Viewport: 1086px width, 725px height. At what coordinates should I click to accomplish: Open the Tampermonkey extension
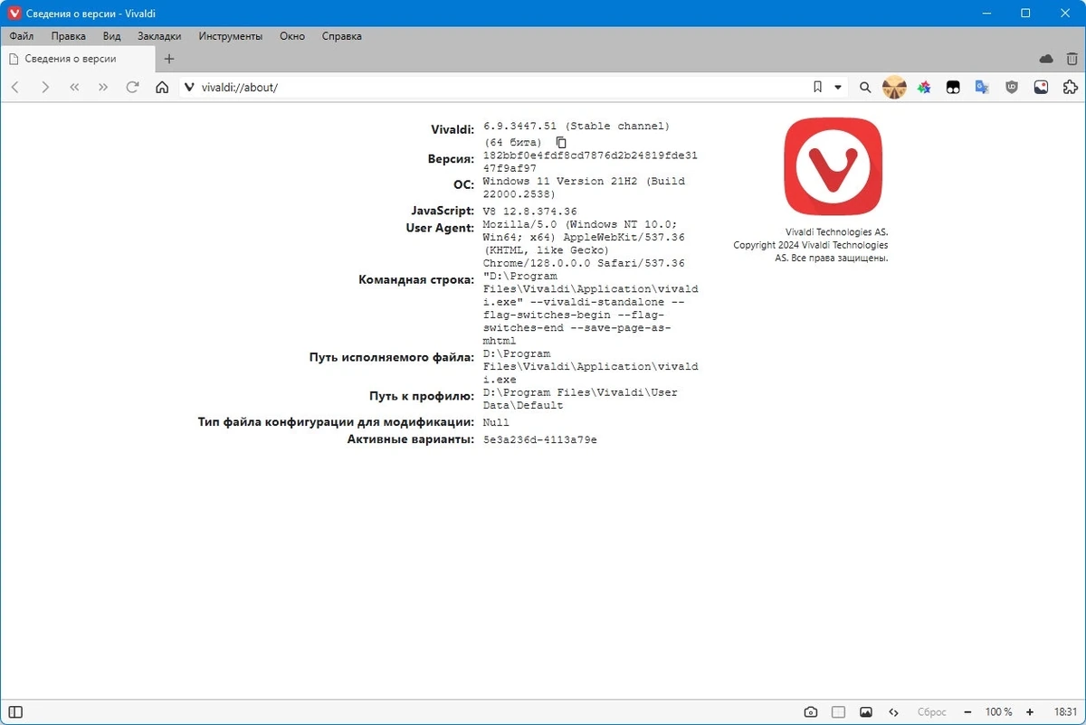[x=953, y=88]
